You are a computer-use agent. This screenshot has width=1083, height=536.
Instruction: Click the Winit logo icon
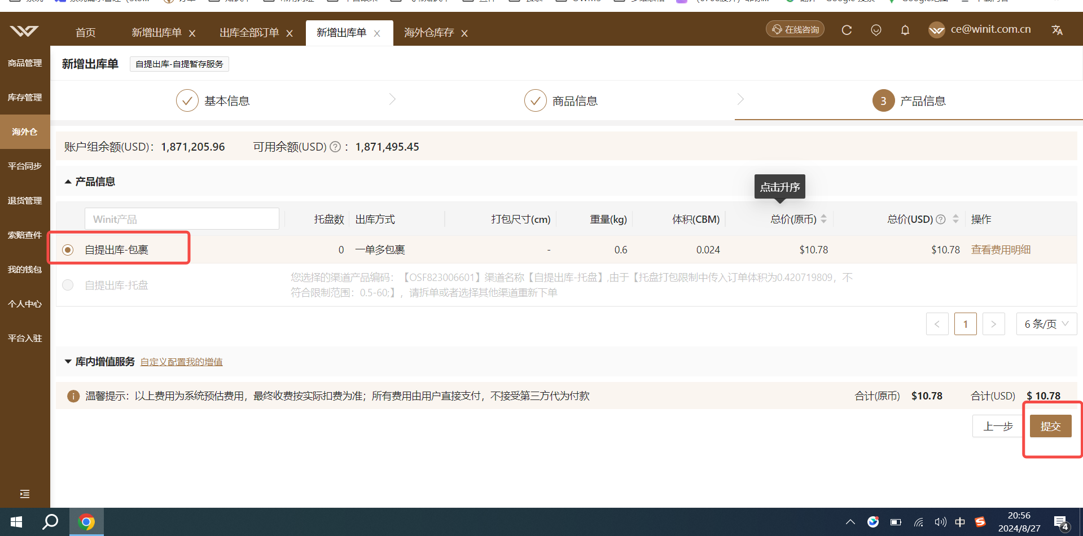24,31
